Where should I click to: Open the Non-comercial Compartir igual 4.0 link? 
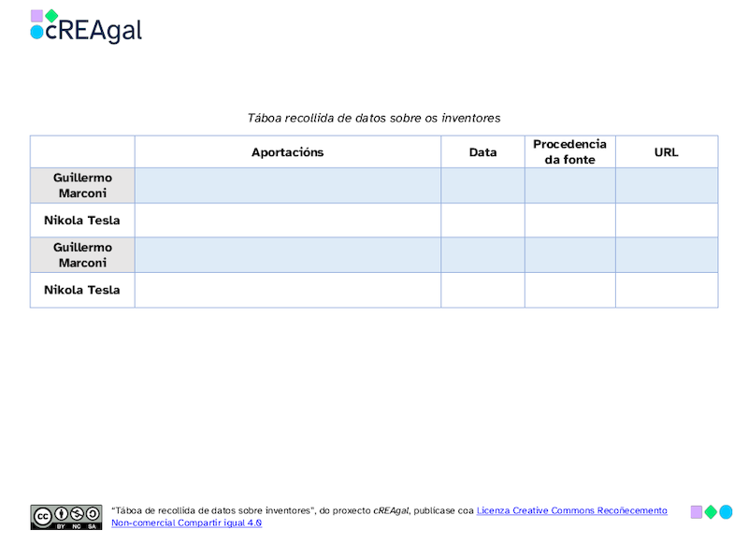[185, 523]
